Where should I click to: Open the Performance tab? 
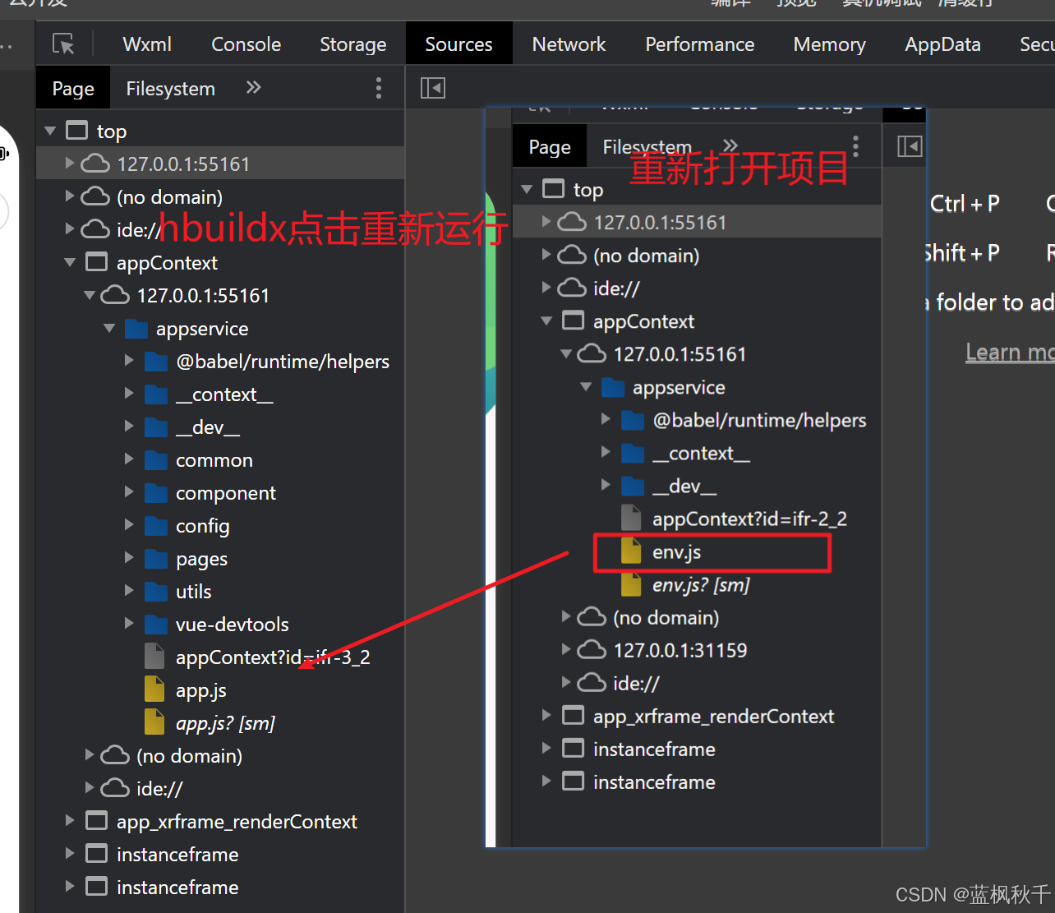coord(700,44)
